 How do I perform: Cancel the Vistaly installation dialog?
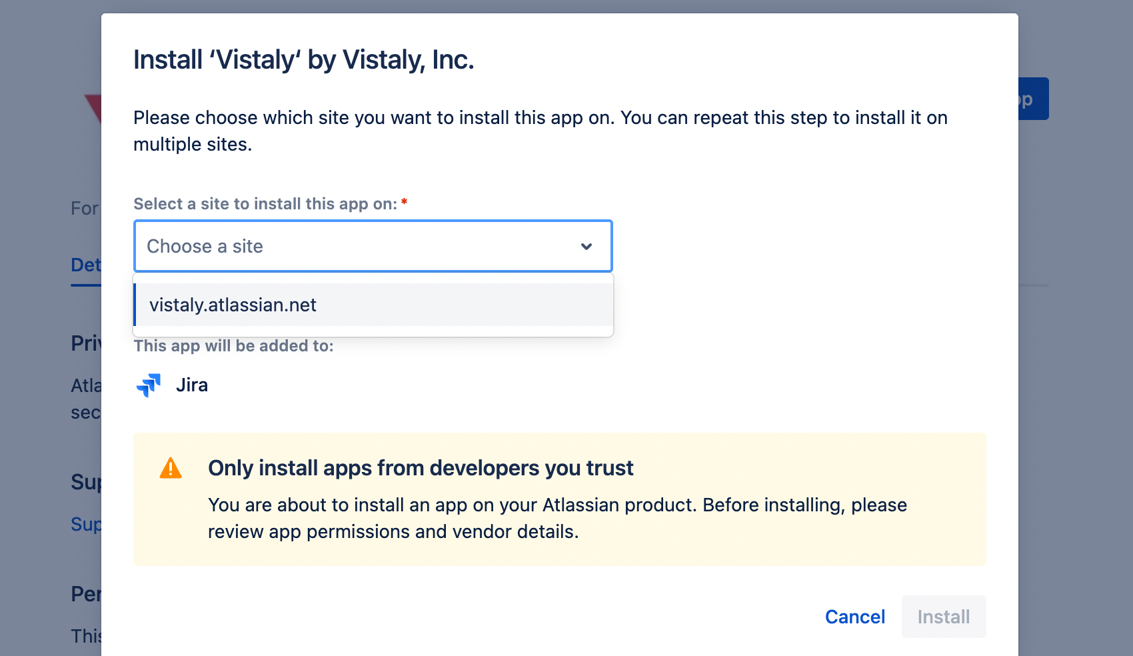pos(855,617)
